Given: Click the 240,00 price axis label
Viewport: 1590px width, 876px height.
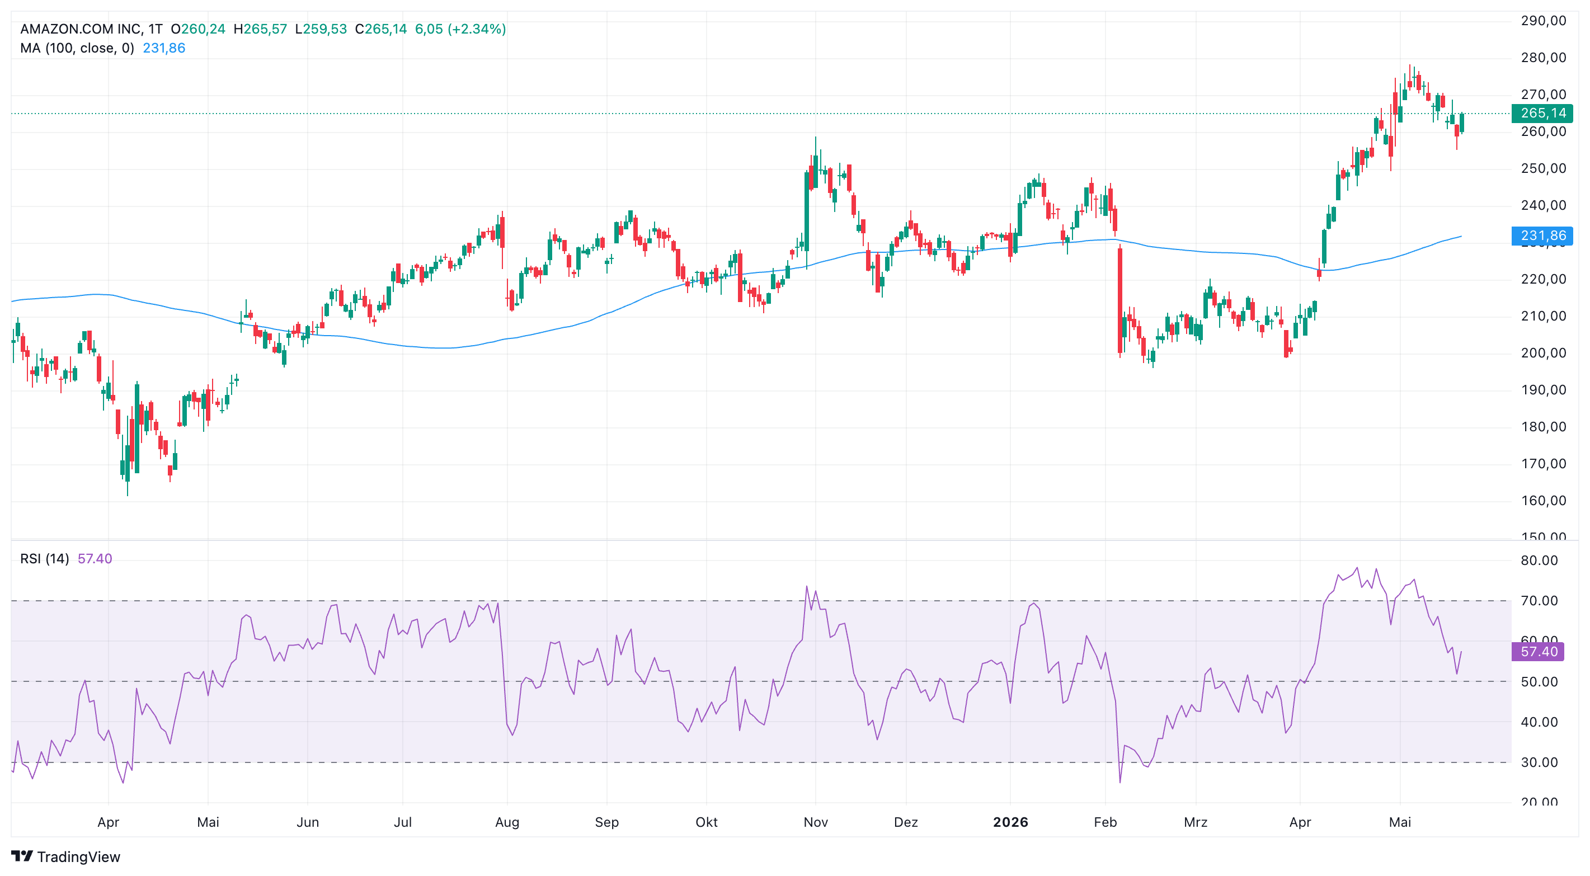Looking at the screenshot, I should click(1543, 205).
